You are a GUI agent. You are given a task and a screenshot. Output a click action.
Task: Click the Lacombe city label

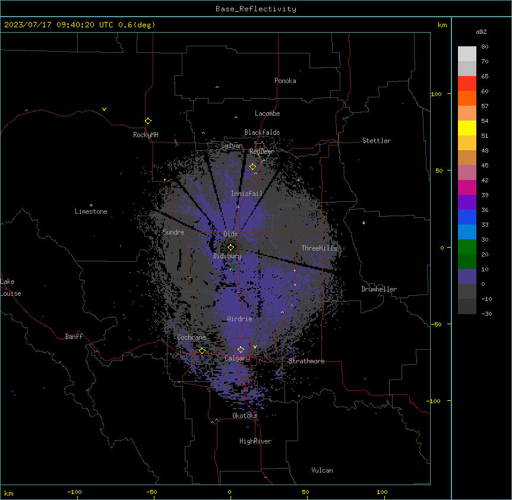267,113
